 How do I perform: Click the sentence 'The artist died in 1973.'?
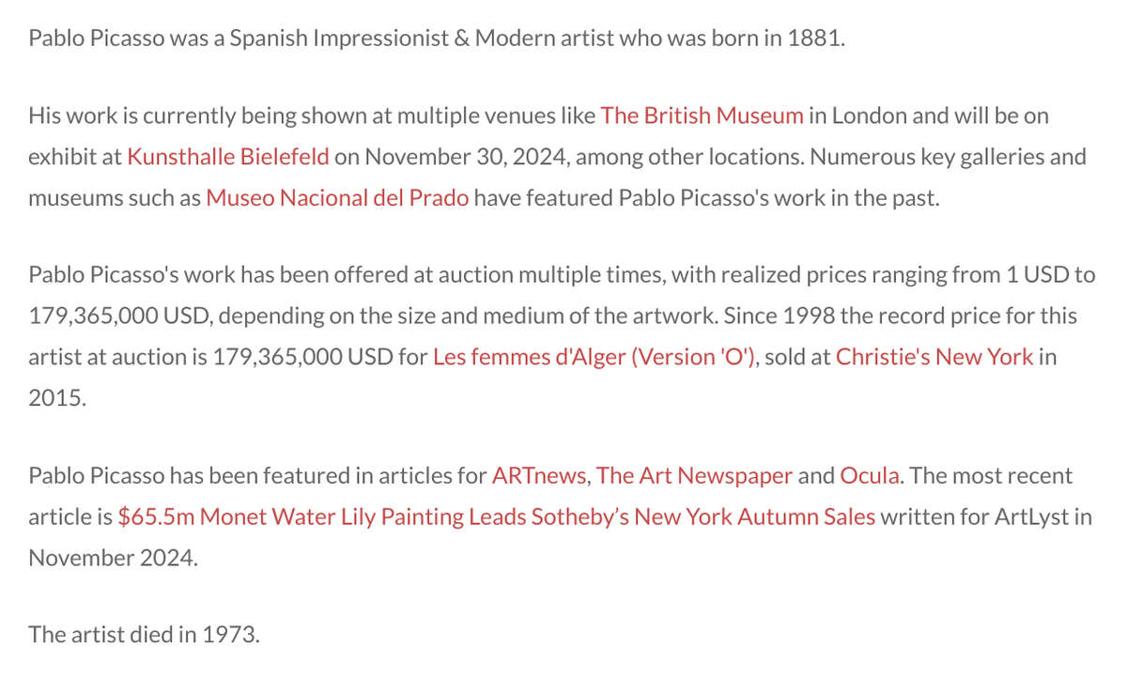(144, 634)
